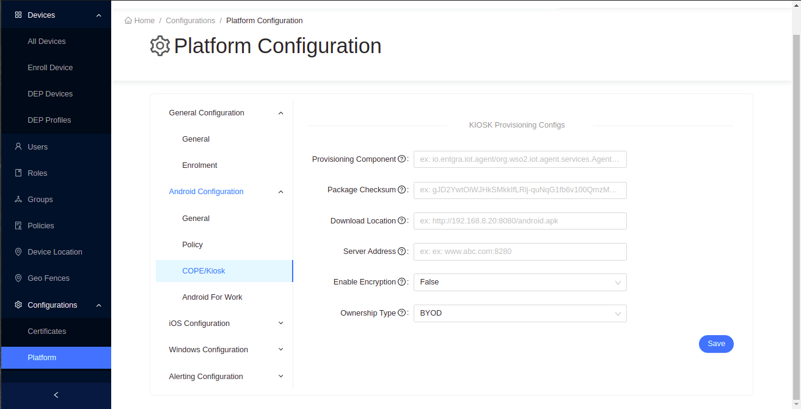Viewport: 801px width, 409px height.
Task: Go to Configurations breadcrumb link
Action: click(190, 21)
